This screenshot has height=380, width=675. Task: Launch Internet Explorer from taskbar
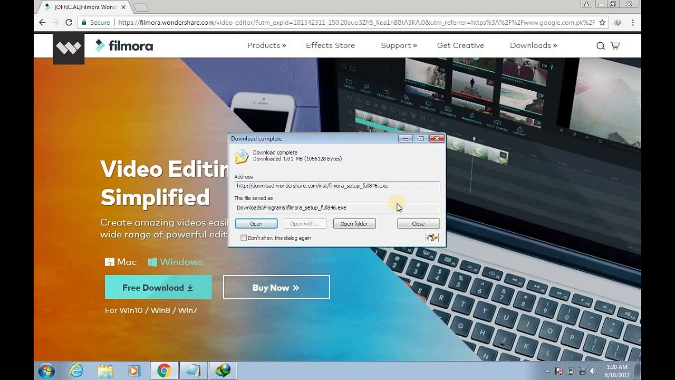click(x=76, y=371)
